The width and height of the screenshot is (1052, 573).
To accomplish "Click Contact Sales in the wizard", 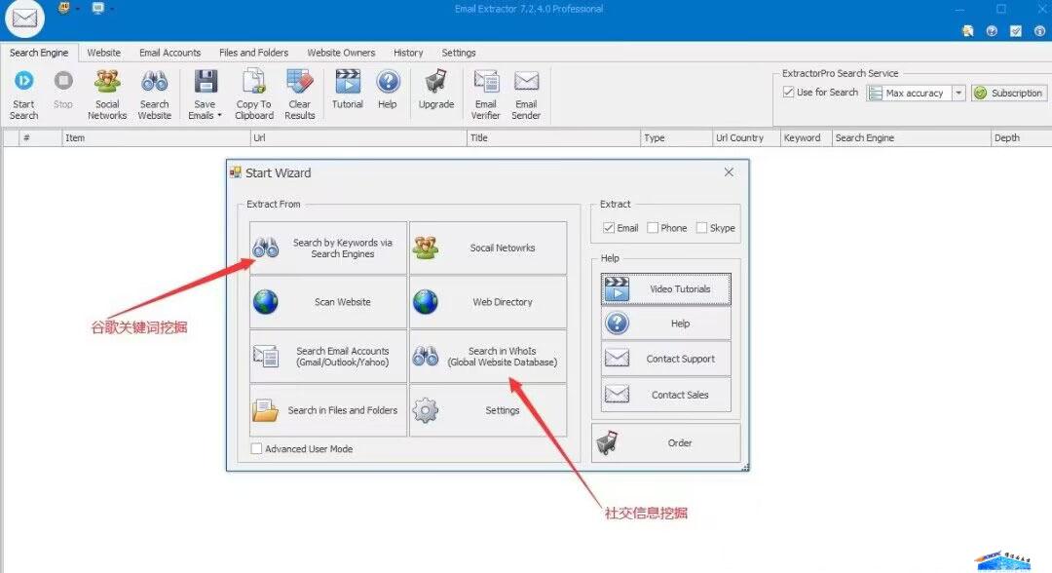I will click(x=665, y=395).
